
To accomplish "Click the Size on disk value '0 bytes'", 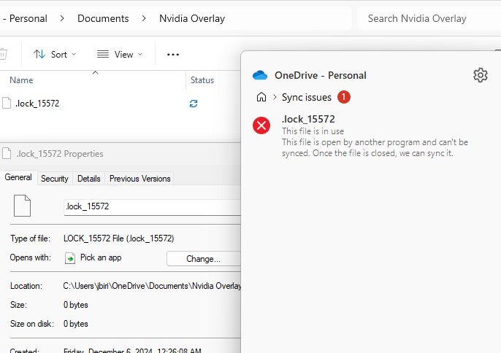I will click(76, 324).
